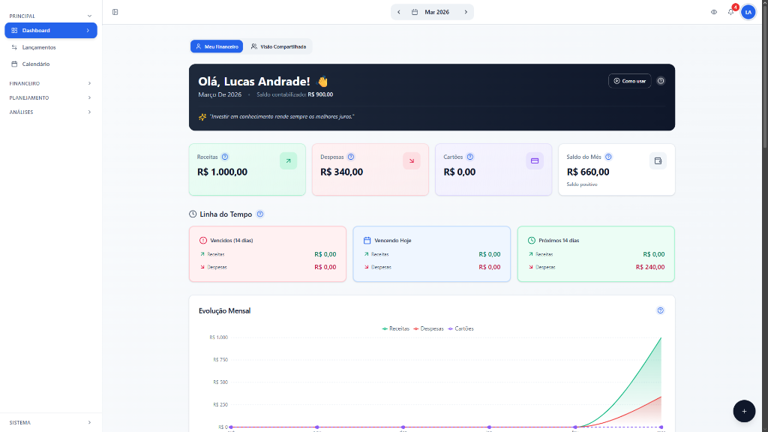Image resolution: width=768 pixels, height=432 pixels.
Task: Click the wallet icon in Saldo do Mês card
Action: pyautogui.click(x=658, y=160)
